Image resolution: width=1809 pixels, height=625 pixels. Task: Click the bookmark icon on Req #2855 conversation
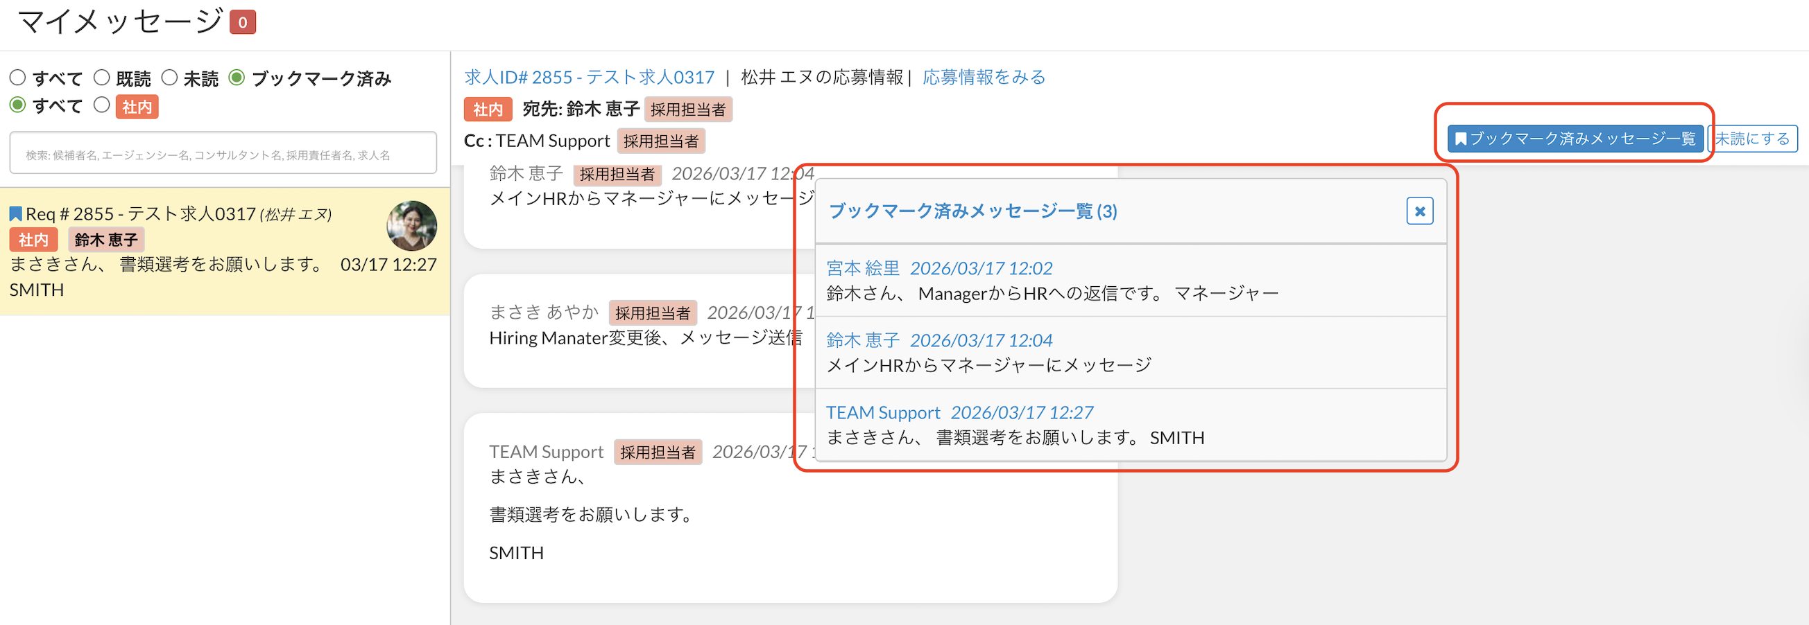15,214
